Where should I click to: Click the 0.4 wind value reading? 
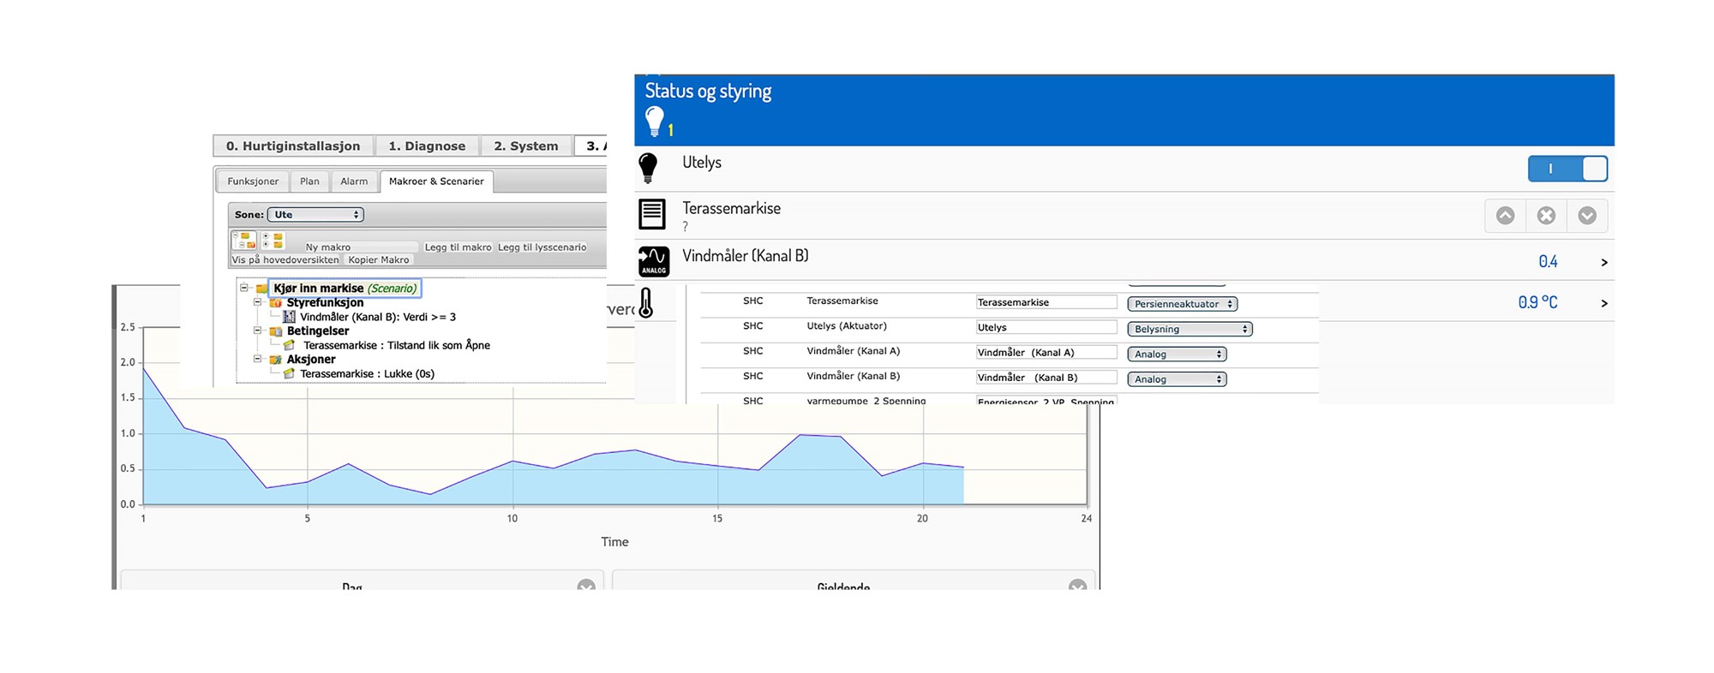1548,262
